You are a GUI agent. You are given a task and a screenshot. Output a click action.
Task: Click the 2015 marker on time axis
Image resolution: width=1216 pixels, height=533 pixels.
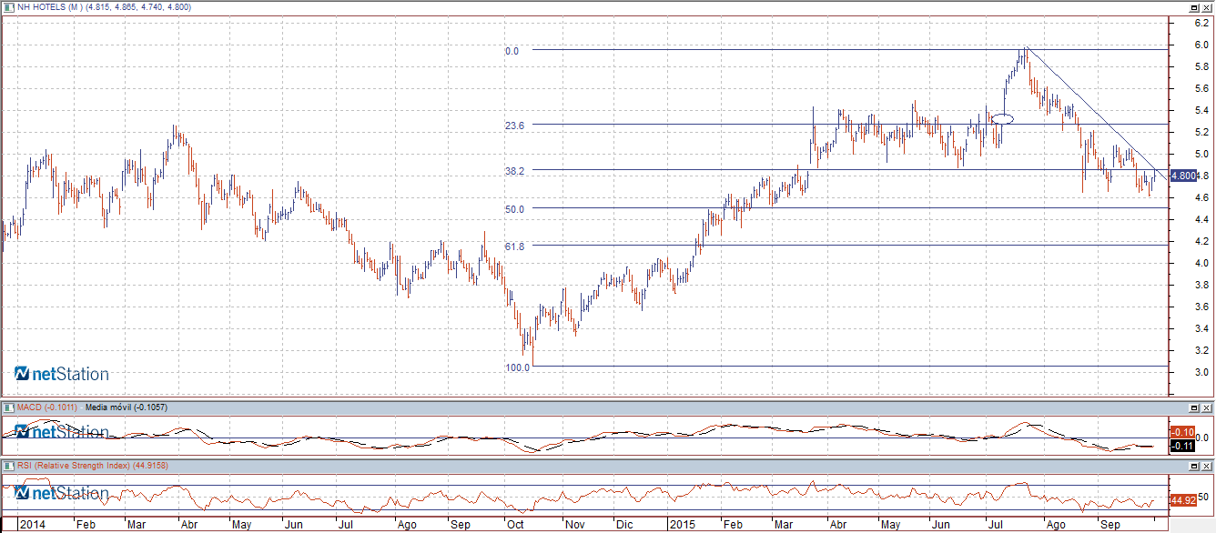click(681, 525)
